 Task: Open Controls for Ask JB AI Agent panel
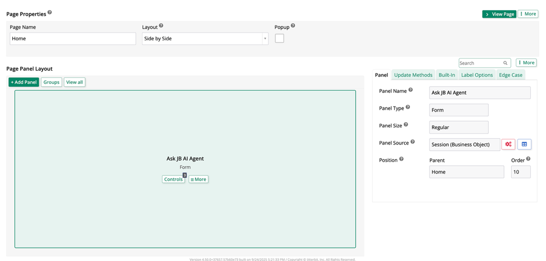[173, 179]
